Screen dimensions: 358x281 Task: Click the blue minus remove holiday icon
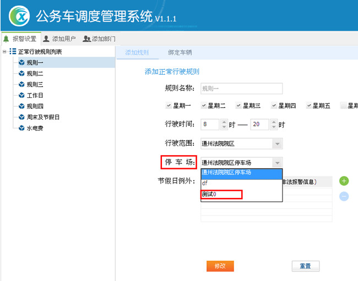[344, 196]
